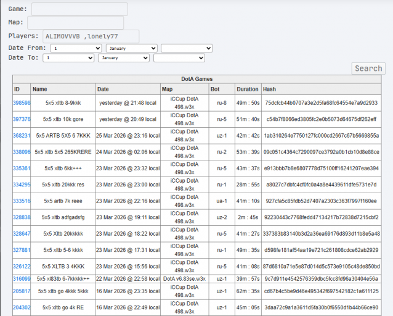The width and height of the screenshot is (393, 316).
Task: Open game ID 205817 link
Action: click(22, 291)
